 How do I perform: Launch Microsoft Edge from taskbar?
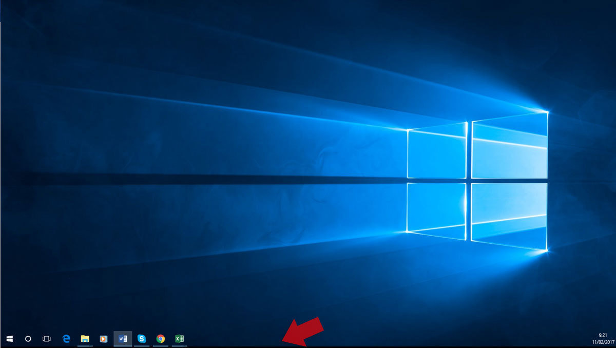click(66, 339)
